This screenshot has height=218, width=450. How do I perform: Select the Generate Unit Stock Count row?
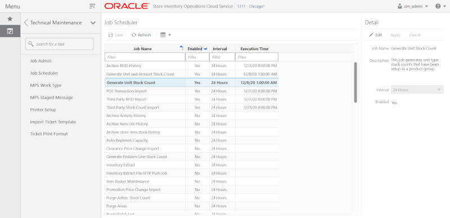(x=191, y=82)
